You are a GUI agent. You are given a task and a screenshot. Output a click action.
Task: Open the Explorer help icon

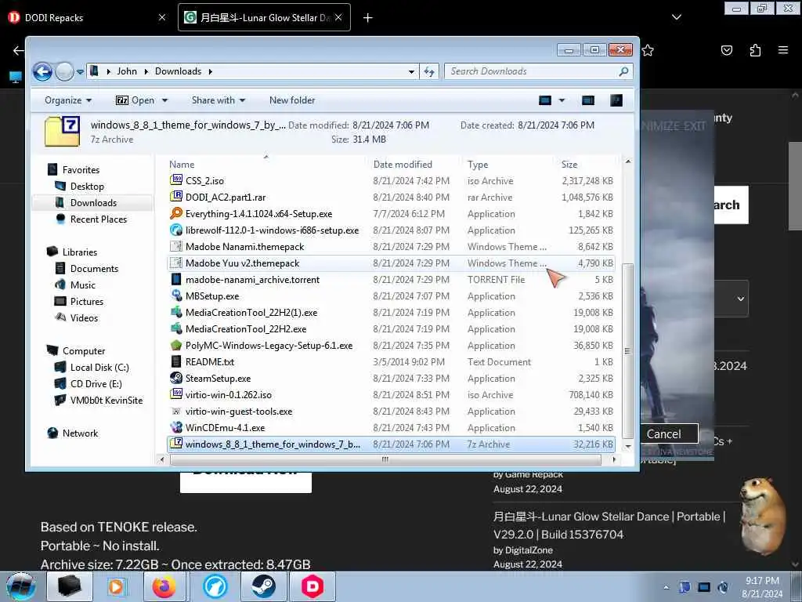(x=616, y=100)
